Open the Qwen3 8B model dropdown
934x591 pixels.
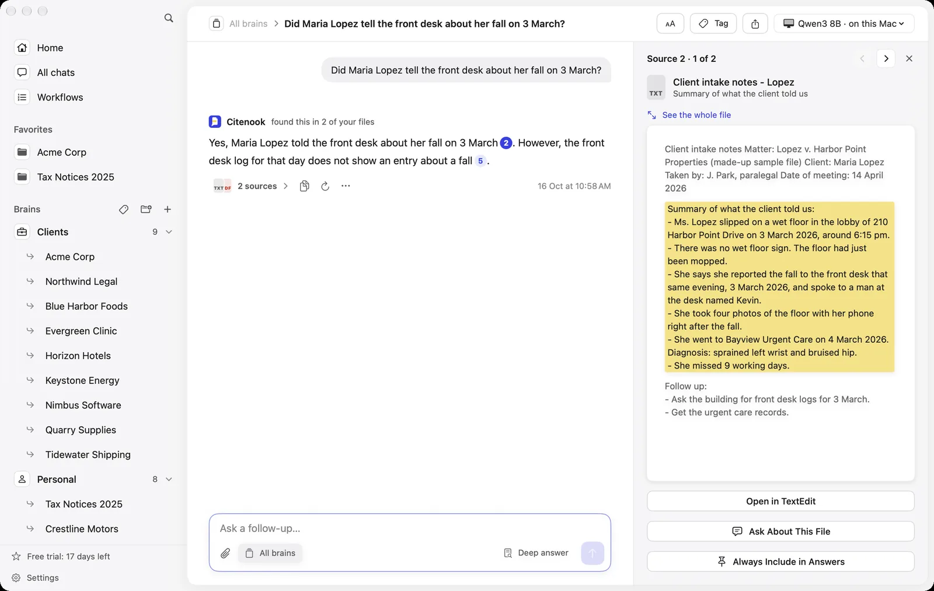(x=844, y=24)
